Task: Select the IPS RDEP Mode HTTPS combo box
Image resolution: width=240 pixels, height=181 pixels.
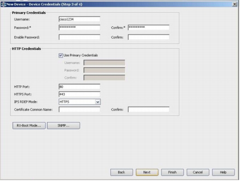Action: click(x=80, y=102)
